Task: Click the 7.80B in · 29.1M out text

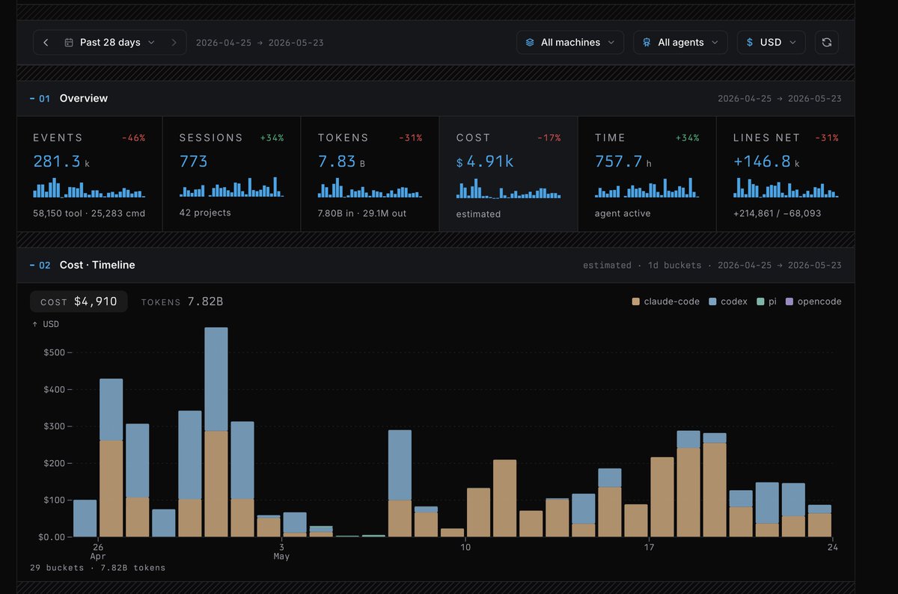Action: click(362, 213)
